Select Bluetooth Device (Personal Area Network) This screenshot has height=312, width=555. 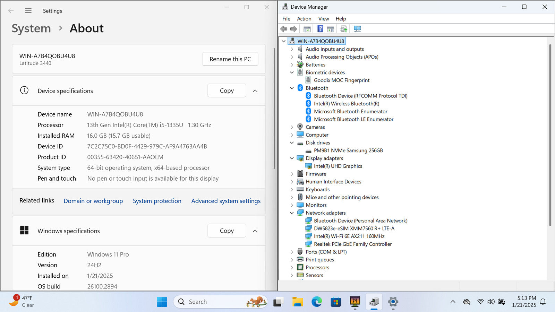[361, 220]
